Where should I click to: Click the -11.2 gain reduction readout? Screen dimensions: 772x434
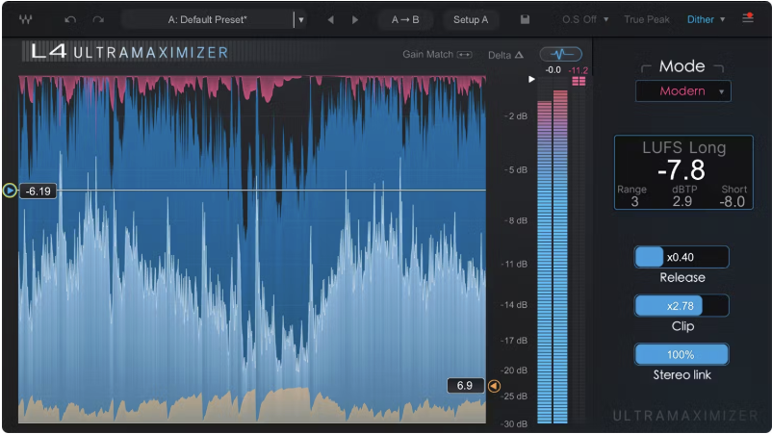click(x=578, y=70)
